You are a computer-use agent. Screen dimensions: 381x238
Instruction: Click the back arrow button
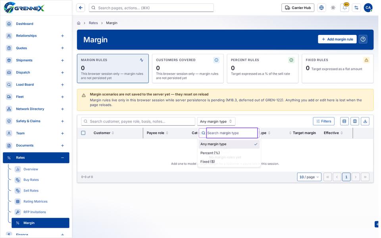81,8
